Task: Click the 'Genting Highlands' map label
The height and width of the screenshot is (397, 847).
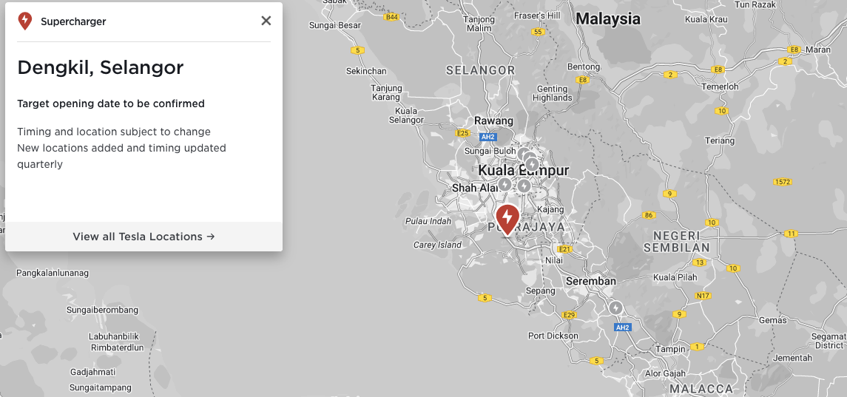Action: (x=552, y=93)
